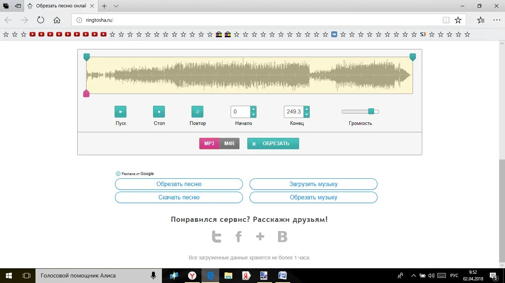The height and width of the screenshot is (283, 505).
Task: Switch the РУС input language
Action: (x=454, y=276)
